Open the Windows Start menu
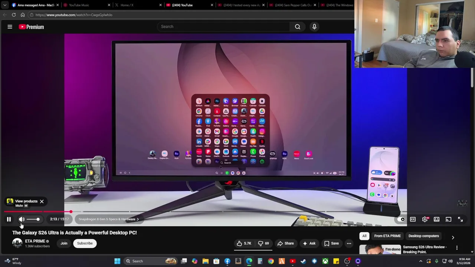Viewport: 475px width, 267px height. [117, 261]
